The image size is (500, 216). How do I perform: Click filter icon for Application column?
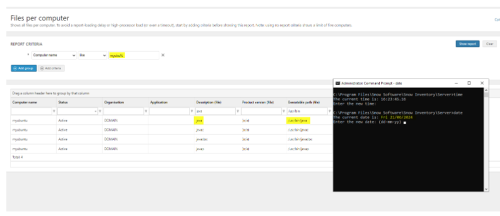tap(192, 112)
